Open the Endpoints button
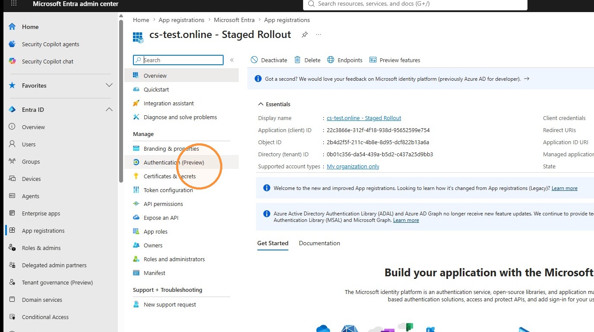This screenshot has width=594, height=332. (x=345, y=60)
